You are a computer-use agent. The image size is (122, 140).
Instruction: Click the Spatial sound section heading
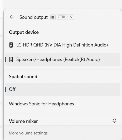[x=23, y=77]
